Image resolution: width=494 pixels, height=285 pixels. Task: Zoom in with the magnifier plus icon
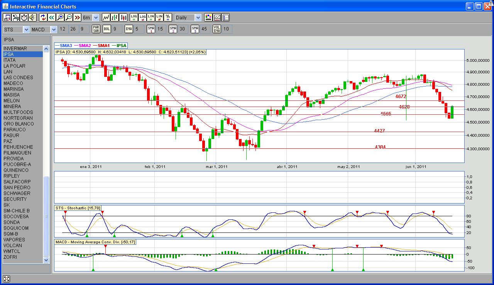pos(60,17)
